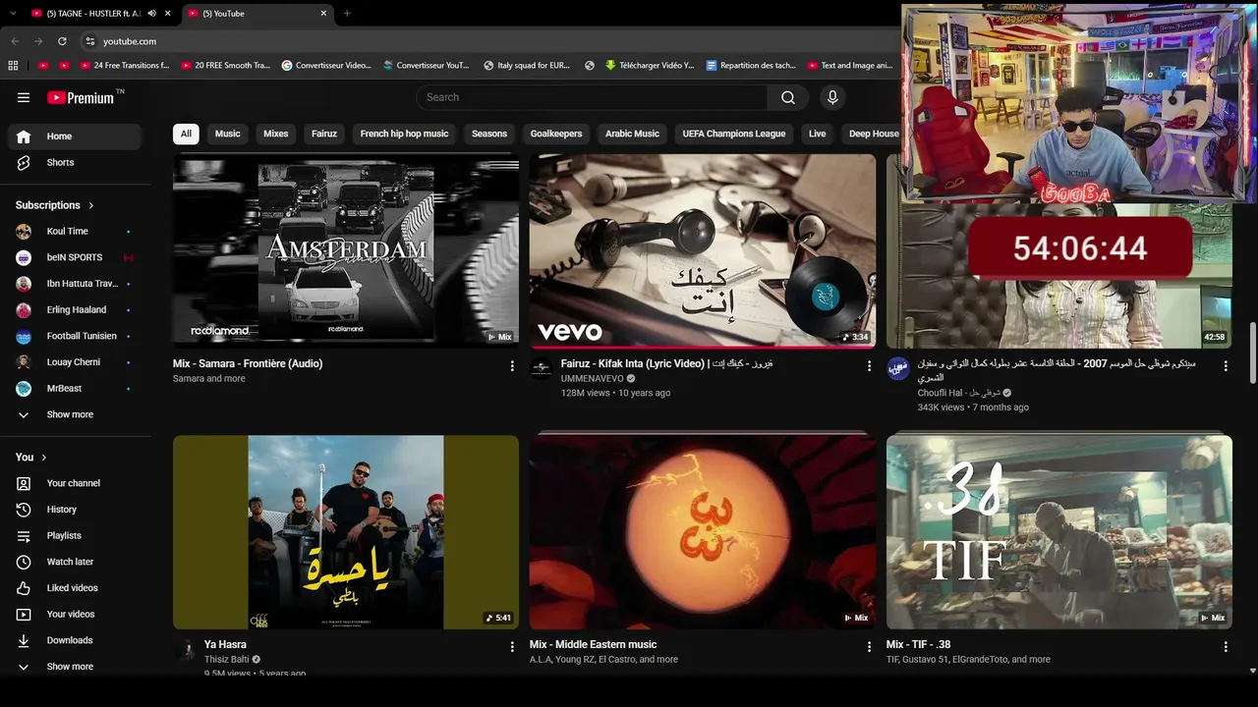Open the Subscriptions section chevron
This screenshot has width=1258, height=707.
(x=91, y=205)
